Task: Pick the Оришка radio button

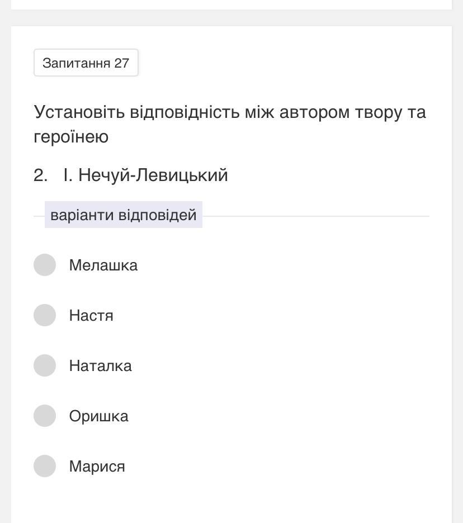Action: pos(45,416)
